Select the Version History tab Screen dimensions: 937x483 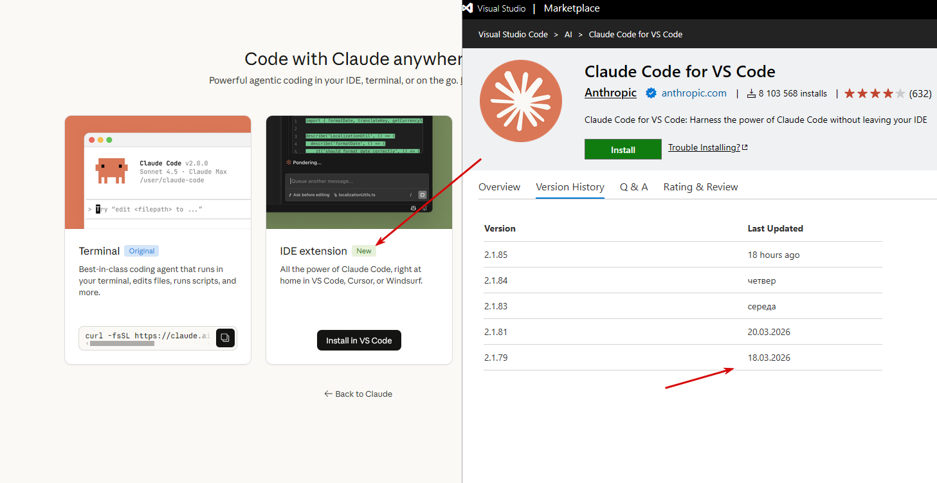tap(570, 187)
